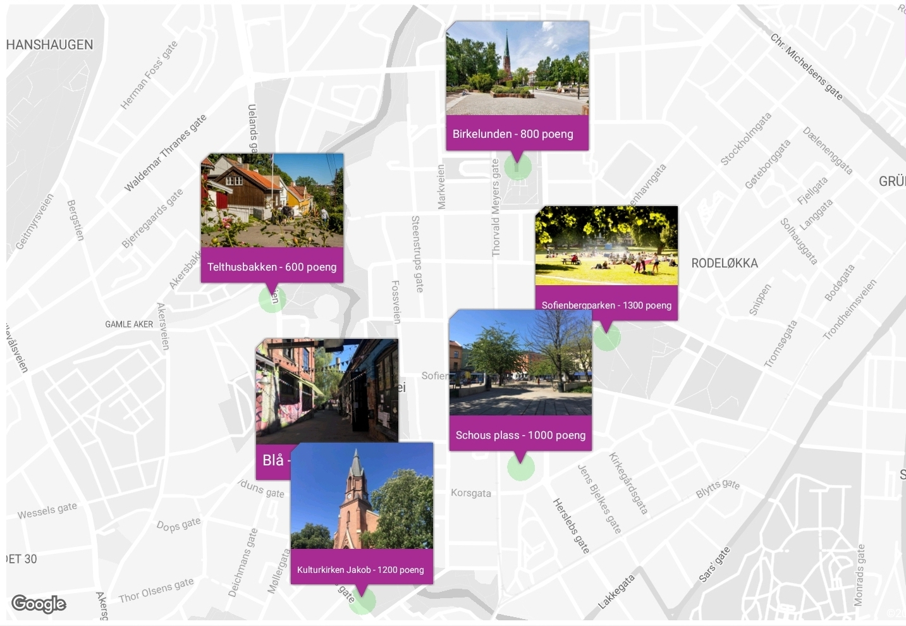906x626 pixels.
Task: Click 'Sofienbergparken - 1300 poeng' caption
Action: point(606,304)
